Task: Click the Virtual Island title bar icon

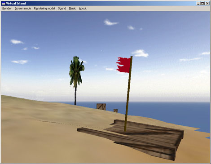Action: [x=3, y=3]
